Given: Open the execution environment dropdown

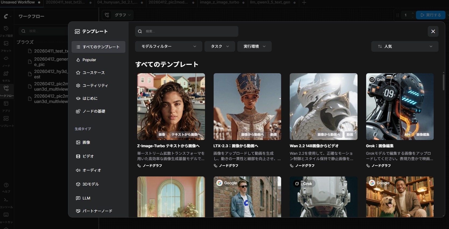Looking at the screenshot, I should point(254,46).
